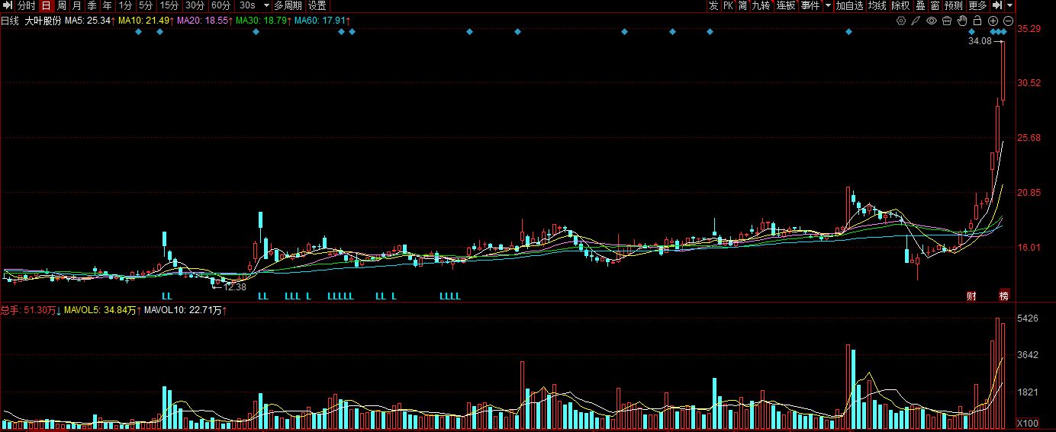Screen dimensions: 1056x432
Task: Click the 12.38 low price label
Action: (x=235, y=287)
